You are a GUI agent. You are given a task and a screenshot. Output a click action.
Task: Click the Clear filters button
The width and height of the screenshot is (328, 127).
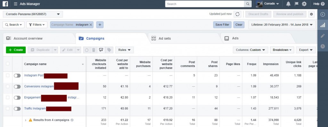[239, 25]
